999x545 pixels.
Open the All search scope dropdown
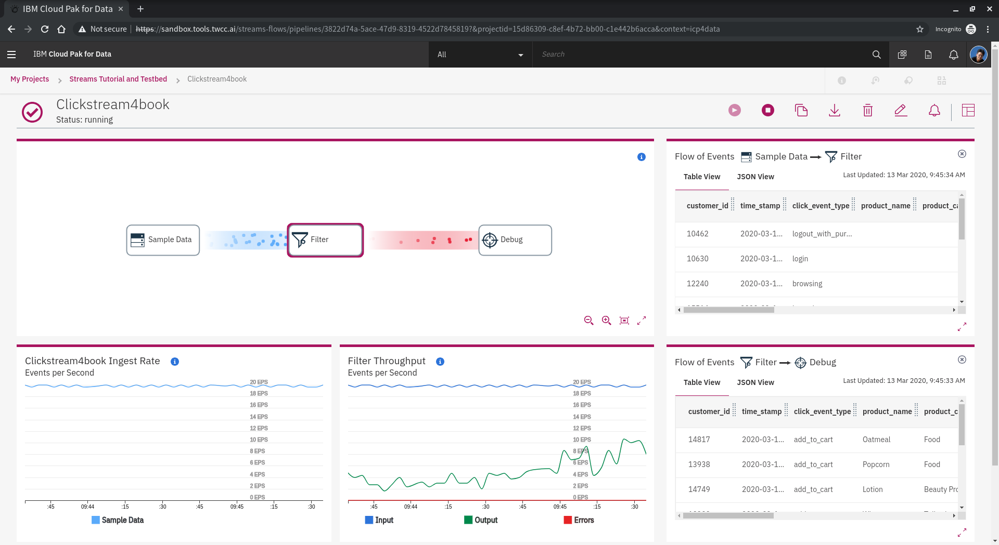click(x=480, y=55)
